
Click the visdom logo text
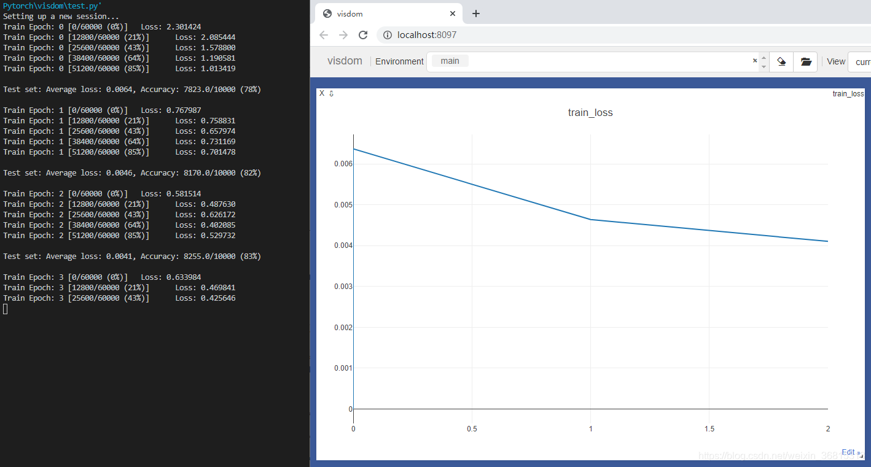click(x=345, y=61)
